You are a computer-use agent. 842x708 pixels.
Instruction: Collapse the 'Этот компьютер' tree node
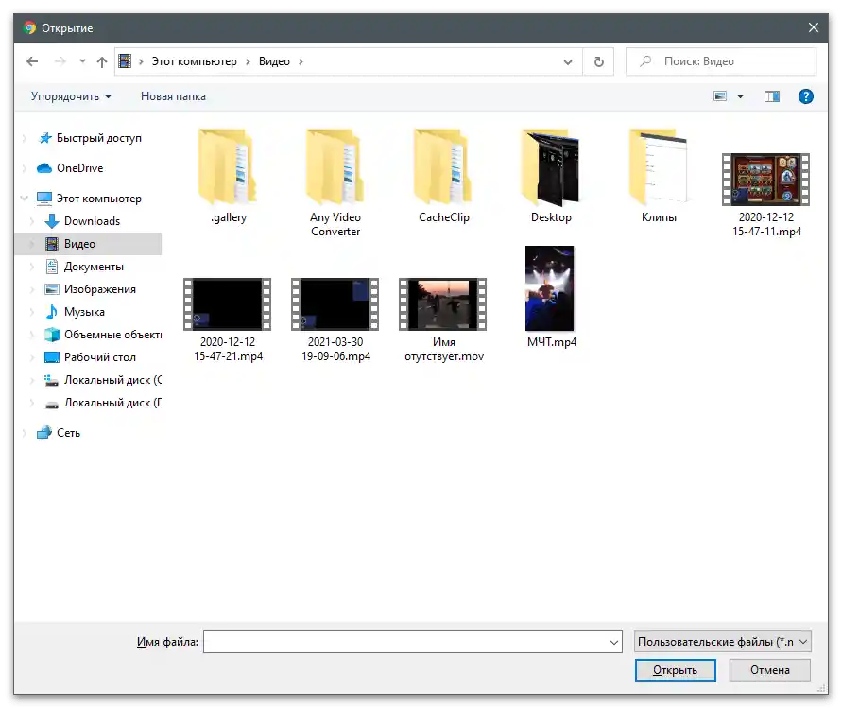click(x=25, y=198)
